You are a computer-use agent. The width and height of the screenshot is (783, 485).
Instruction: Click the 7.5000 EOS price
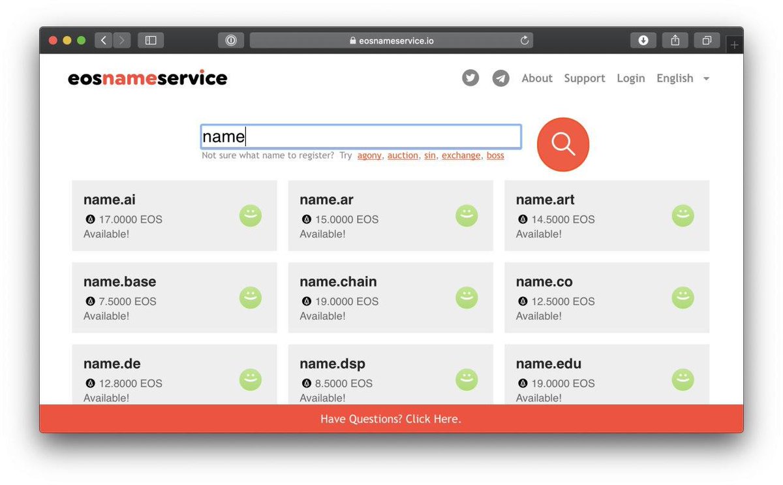pyautogui.click(x=127, y=302)
